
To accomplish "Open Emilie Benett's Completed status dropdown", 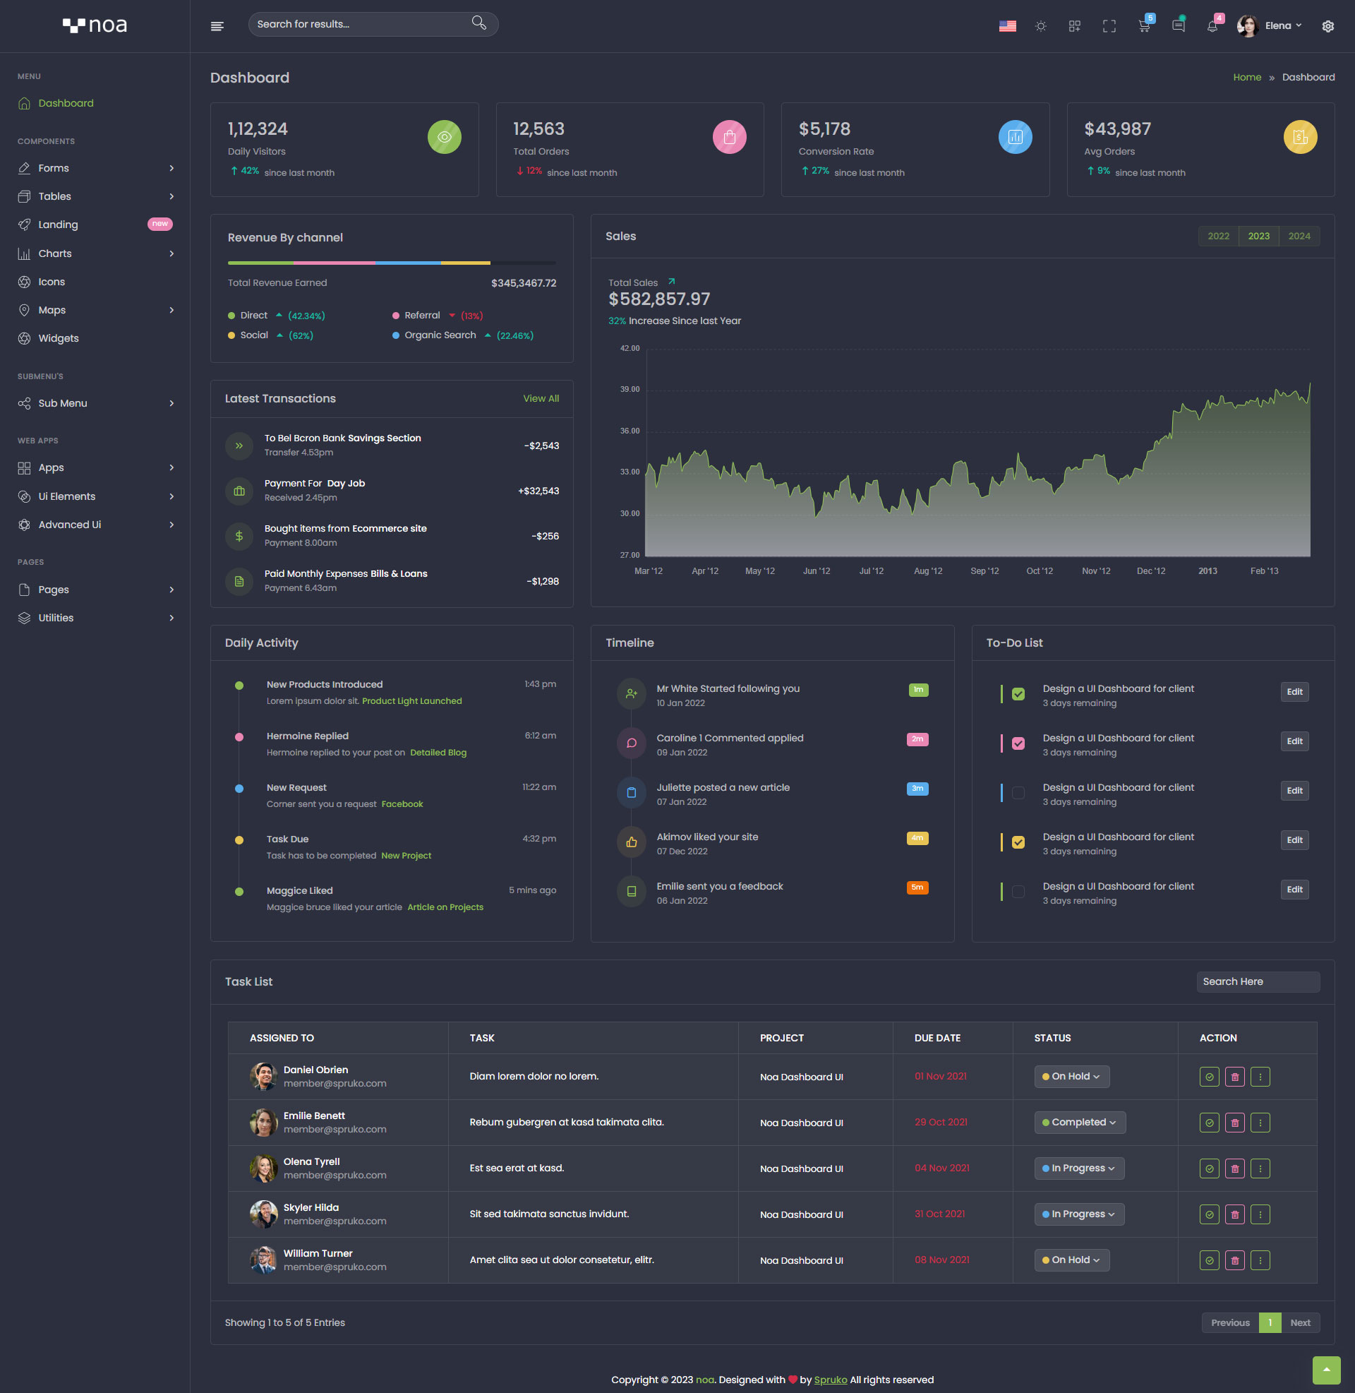I will tap(1079, 1123).
